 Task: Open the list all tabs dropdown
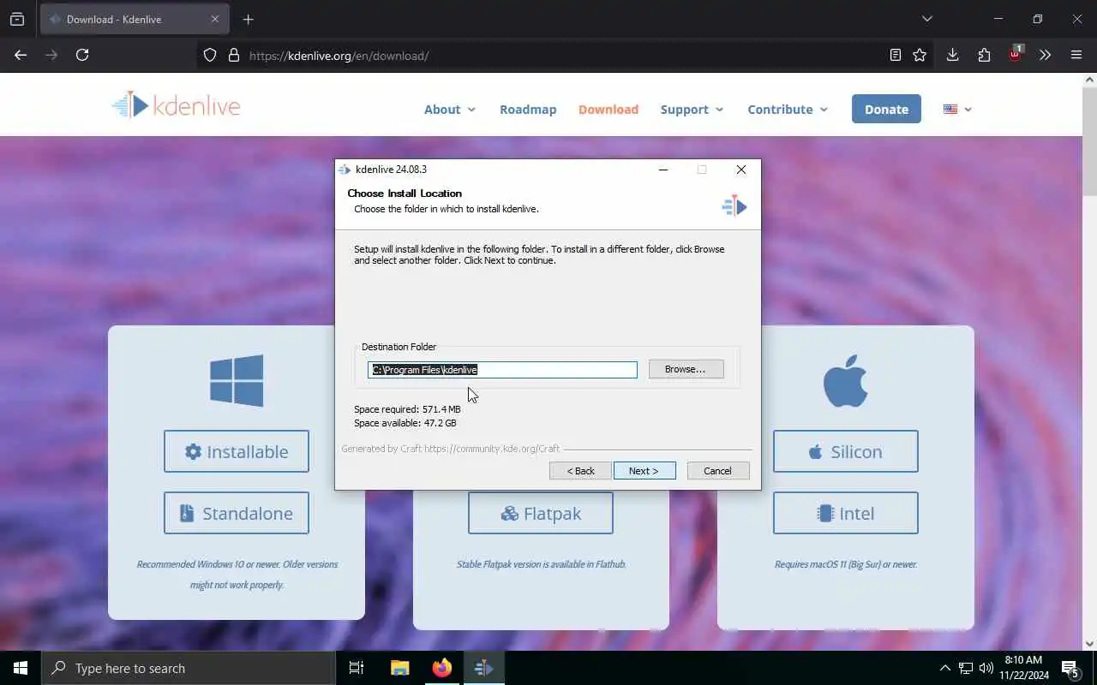[926, 19]
